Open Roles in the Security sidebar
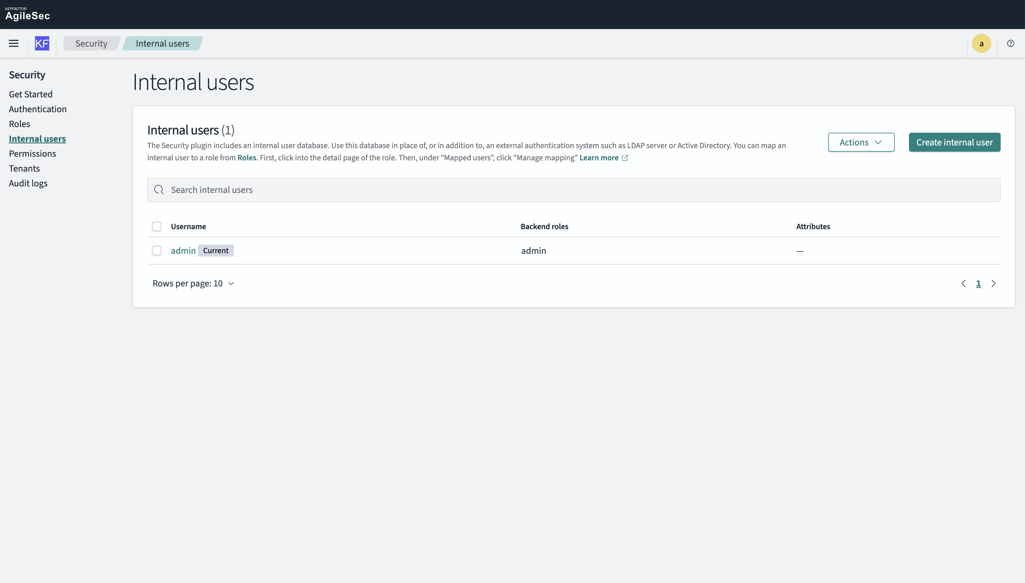 19,124
